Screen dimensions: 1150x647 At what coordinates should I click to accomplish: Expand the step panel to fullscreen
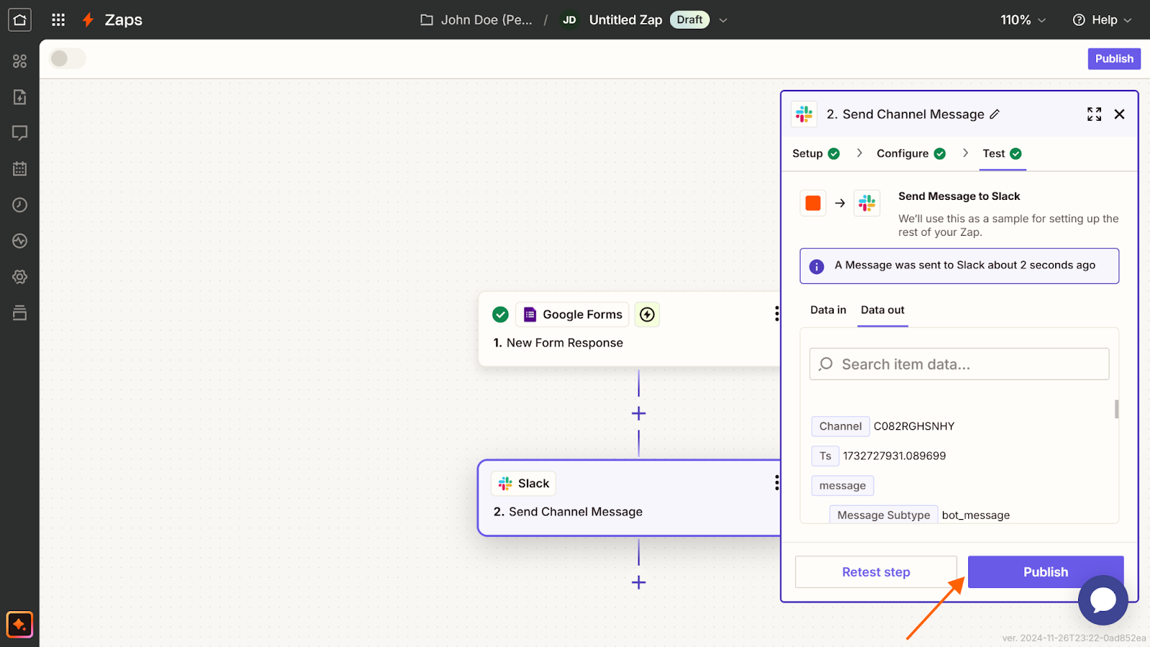1094,114
